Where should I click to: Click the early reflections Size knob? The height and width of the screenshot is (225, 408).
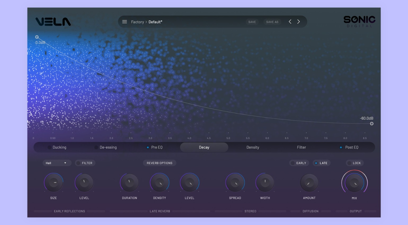point(54,183)
